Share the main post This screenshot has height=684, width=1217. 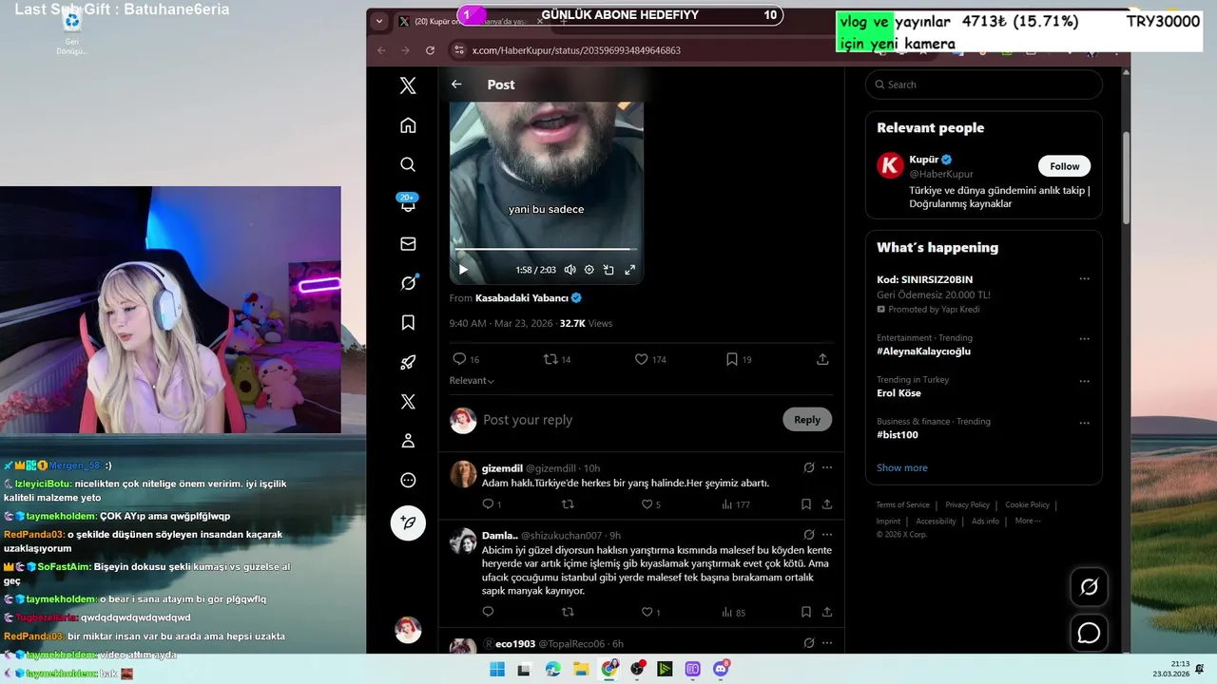coord(822,359)
